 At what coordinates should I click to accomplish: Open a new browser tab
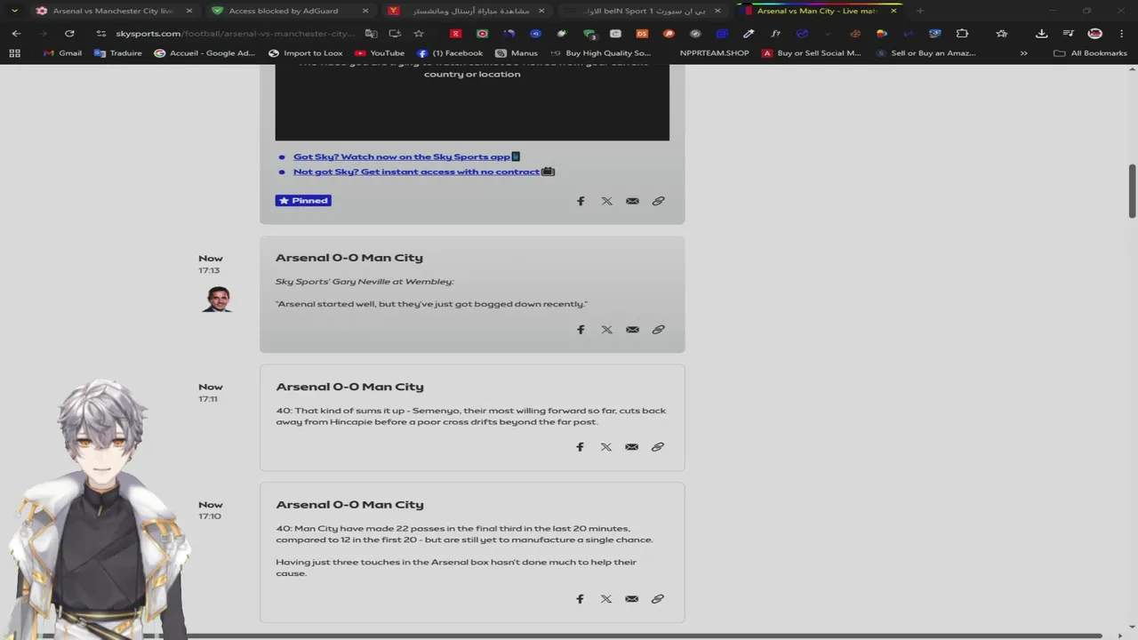coord(920,11)
